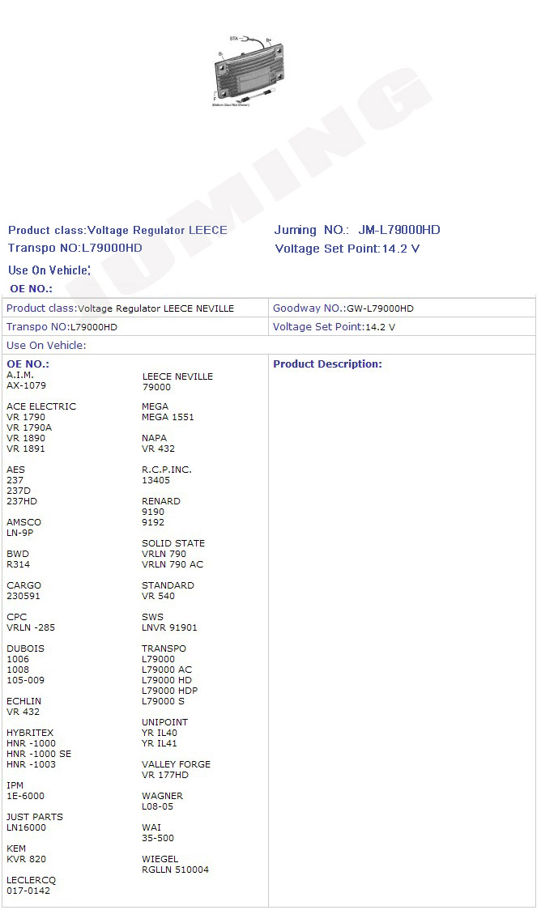Viewport: 541px width, 910px height.
Task: Select part number 'AX-1079'
Action: point(26,385)
